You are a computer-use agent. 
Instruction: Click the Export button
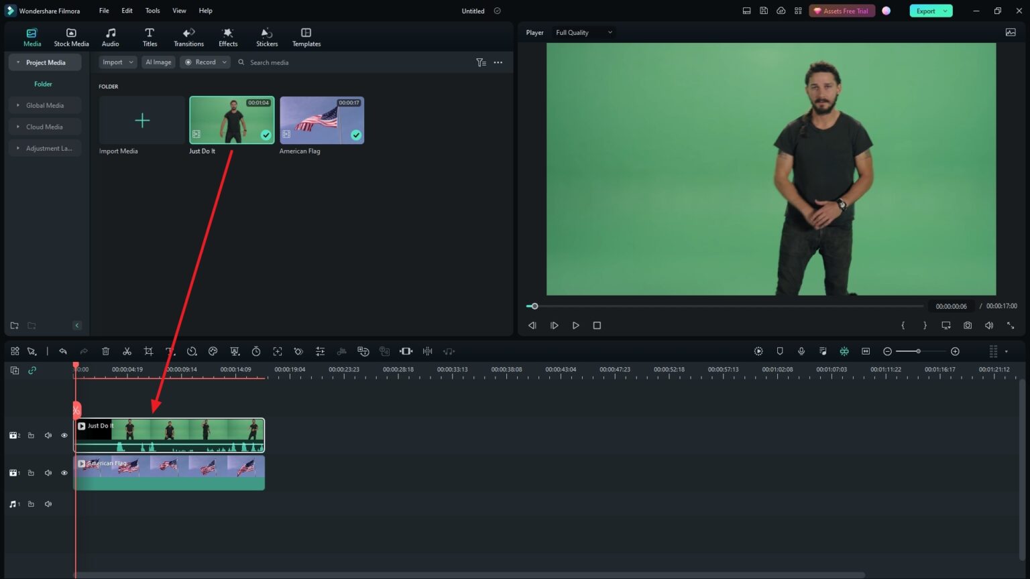[x=926, y=11]
